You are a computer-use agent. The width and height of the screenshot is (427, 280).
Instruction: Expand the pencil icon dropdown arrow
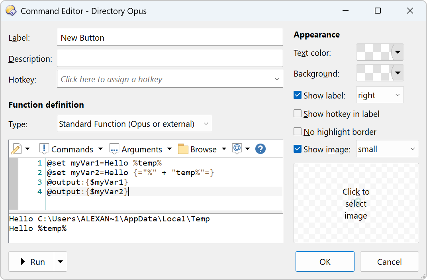pyautogui.click(x=27, y=149)
